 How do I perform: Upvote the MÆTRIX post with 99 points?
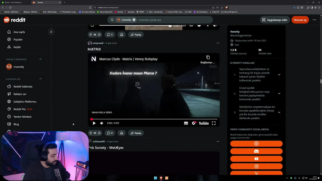pos(91,133)
